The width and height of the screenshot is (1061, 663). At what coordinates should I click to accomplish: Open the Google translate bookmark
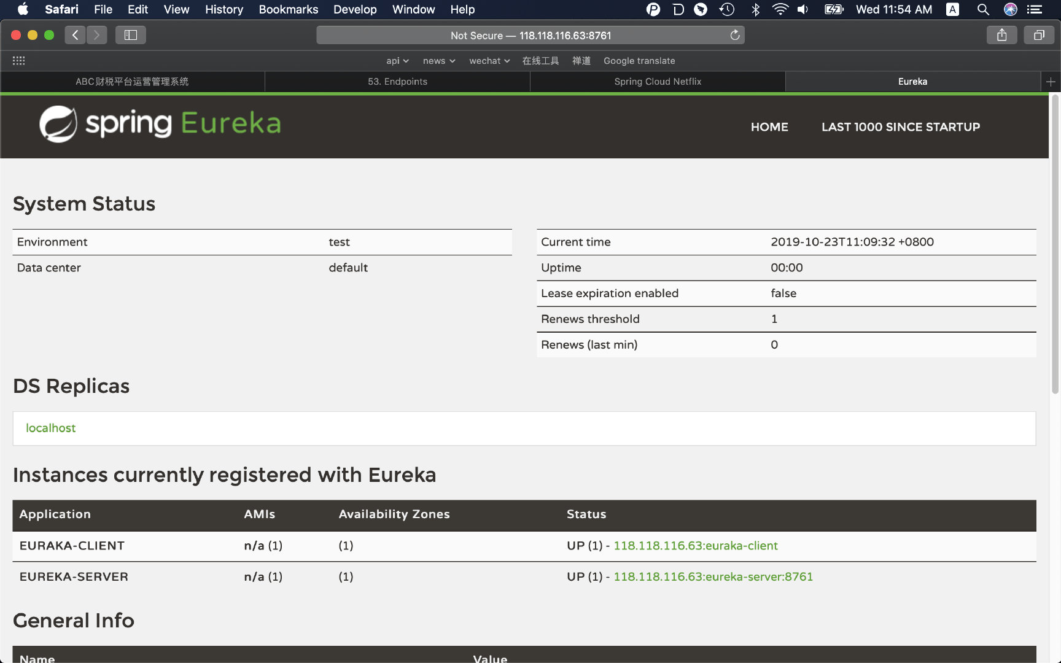[639, 61]
